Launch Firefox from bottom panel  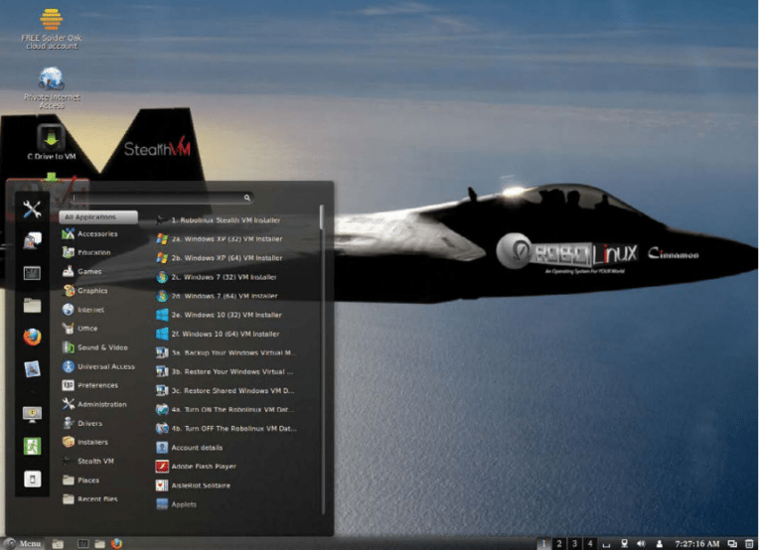click(116, 544)
